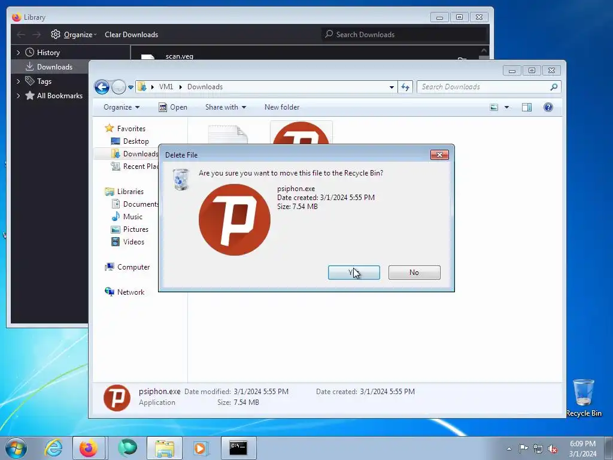Close the Delete File dialog
The width and height of the screenshot is (613, 460).
pos(439,155)
